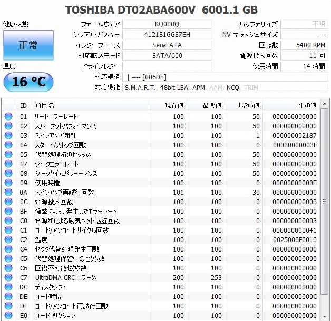The width and height of the screenshot is (331, 321).
Task: Click the 16 °C temperature button
Action: (28, 82)
